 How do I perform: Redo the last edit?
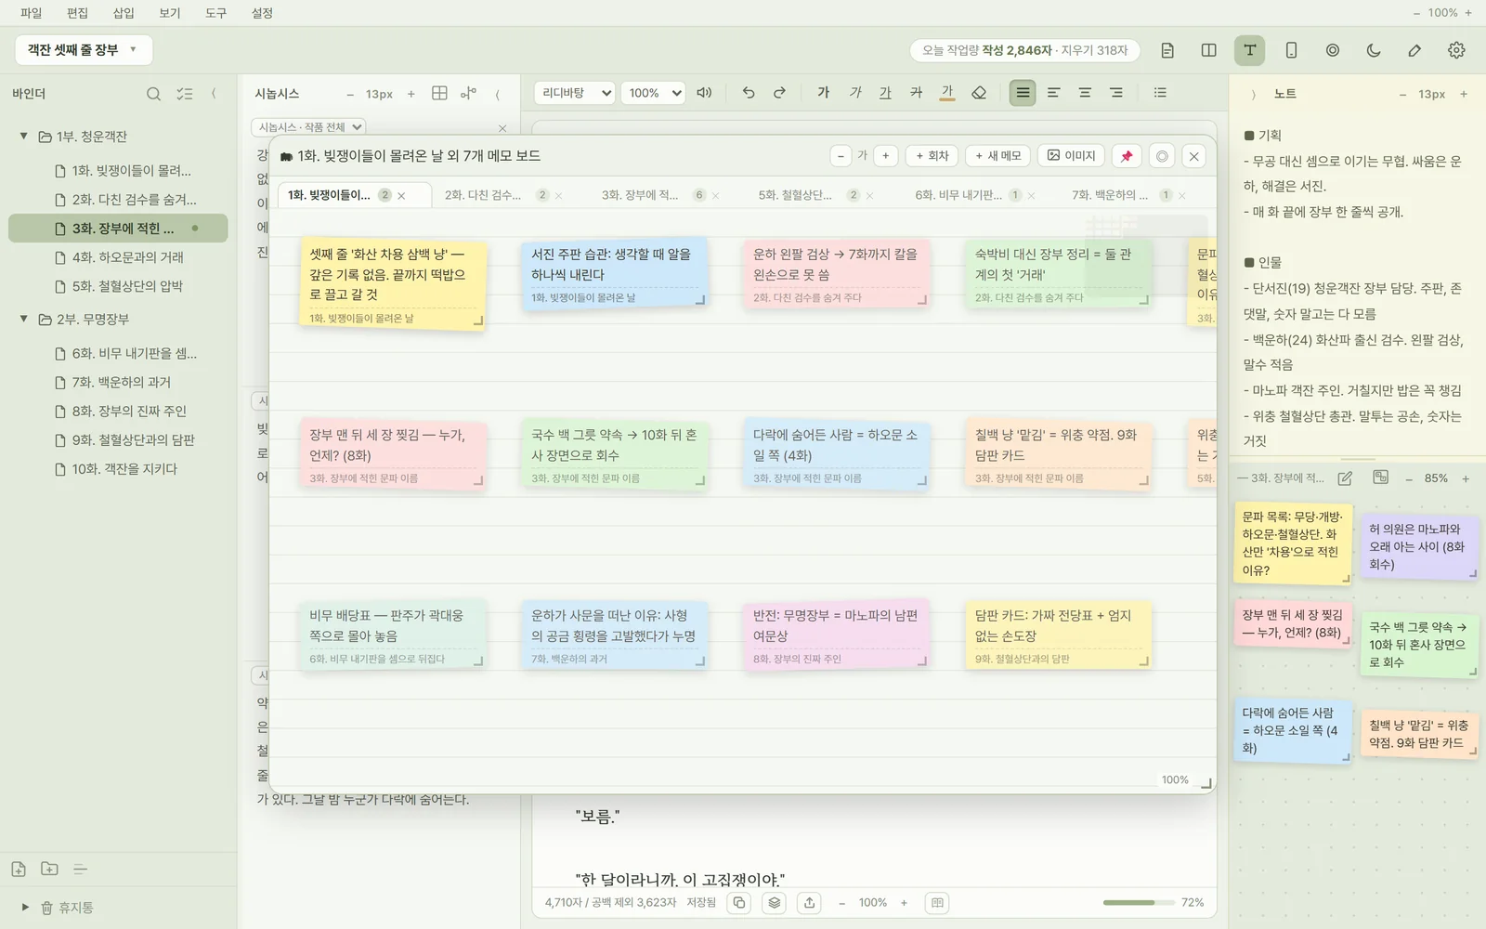coord(780,93)
